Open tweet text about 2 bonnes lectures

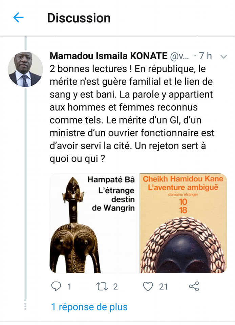(132, 114)
